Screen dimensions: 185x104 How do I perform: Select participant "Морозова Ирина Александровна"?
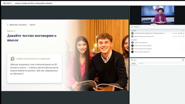(x=143, y=49)
